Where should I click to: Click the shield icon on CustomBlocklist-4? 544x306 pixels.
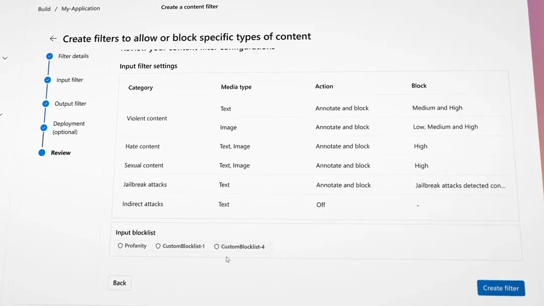pyautogui.click(x=216, y=246)
